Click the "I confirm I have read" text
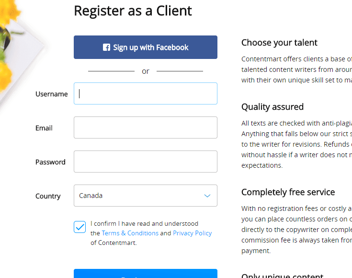Image resolution: width=352 pixels, height=278 pixels. (x=144, y=223)
